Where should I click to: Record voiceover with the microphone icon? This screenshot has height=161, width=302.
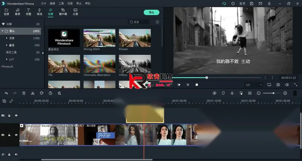click(x=232, y=93)
